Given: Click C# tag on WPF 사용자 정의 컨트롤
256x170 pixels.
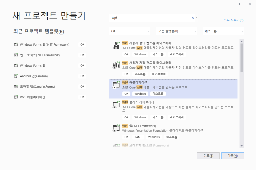Looking at the screenshot, I should pyautogui.click(x=126, y=54).
